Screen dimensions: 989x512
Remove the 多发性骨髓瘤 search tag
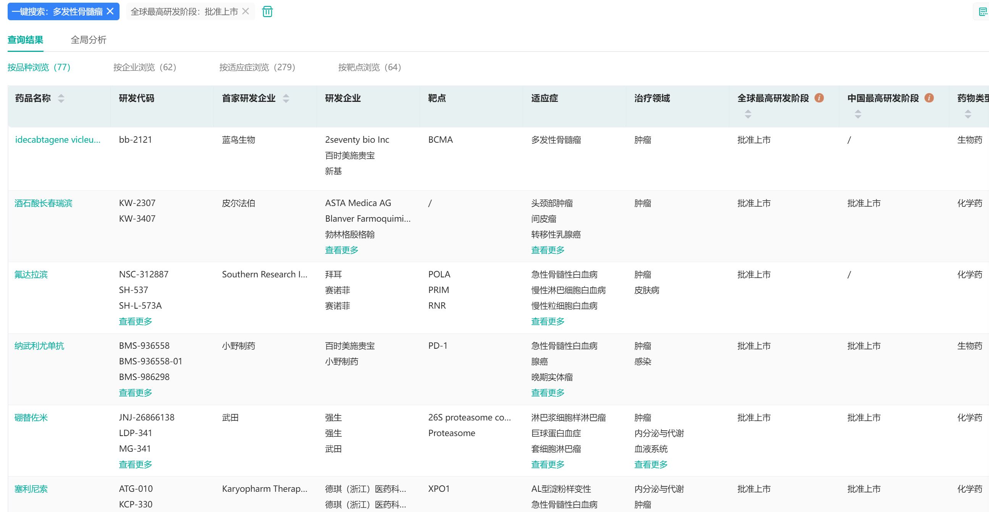[110, 11]
